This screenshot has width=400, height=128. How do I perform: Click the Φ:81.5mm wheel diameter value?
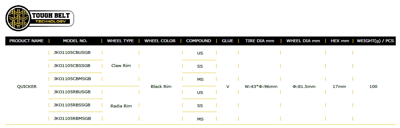[x=304, y=87]
